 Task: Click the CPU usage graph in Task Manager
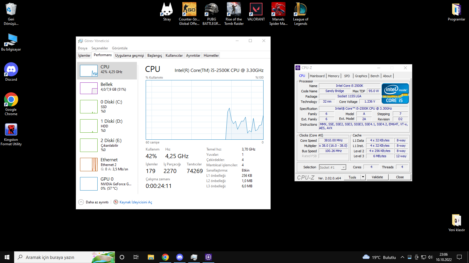(x=205, y=110)
